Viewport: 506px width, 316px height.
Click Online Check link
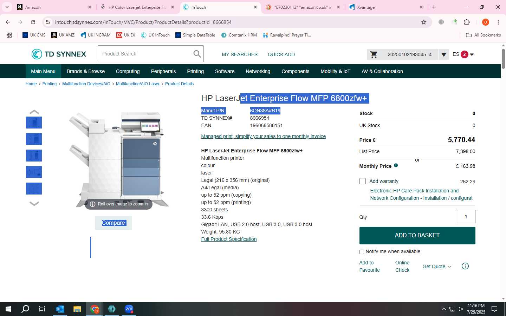click(x=402, y=266)
